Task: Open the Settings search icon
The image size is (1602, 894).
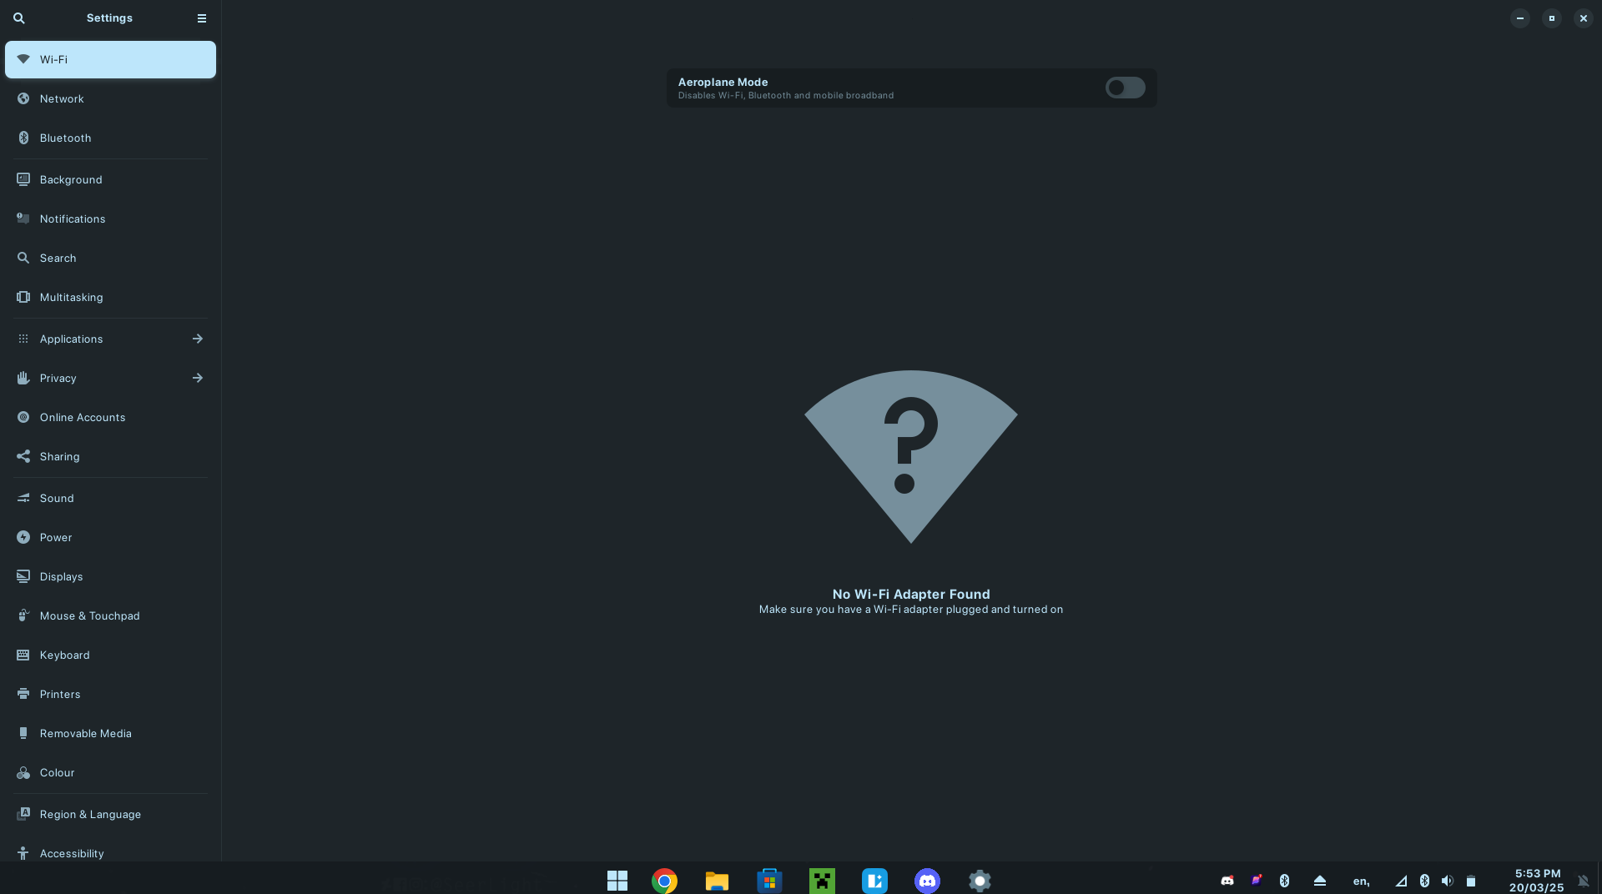Action: [18, 18]
